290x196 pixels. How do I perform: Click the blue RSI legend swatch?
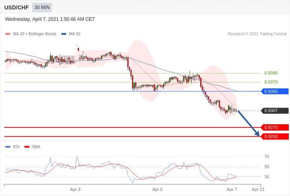[x=8, y=147]
